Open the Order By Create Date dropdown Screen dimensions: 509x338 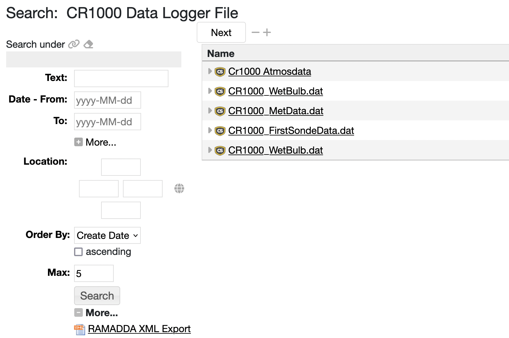107,235
